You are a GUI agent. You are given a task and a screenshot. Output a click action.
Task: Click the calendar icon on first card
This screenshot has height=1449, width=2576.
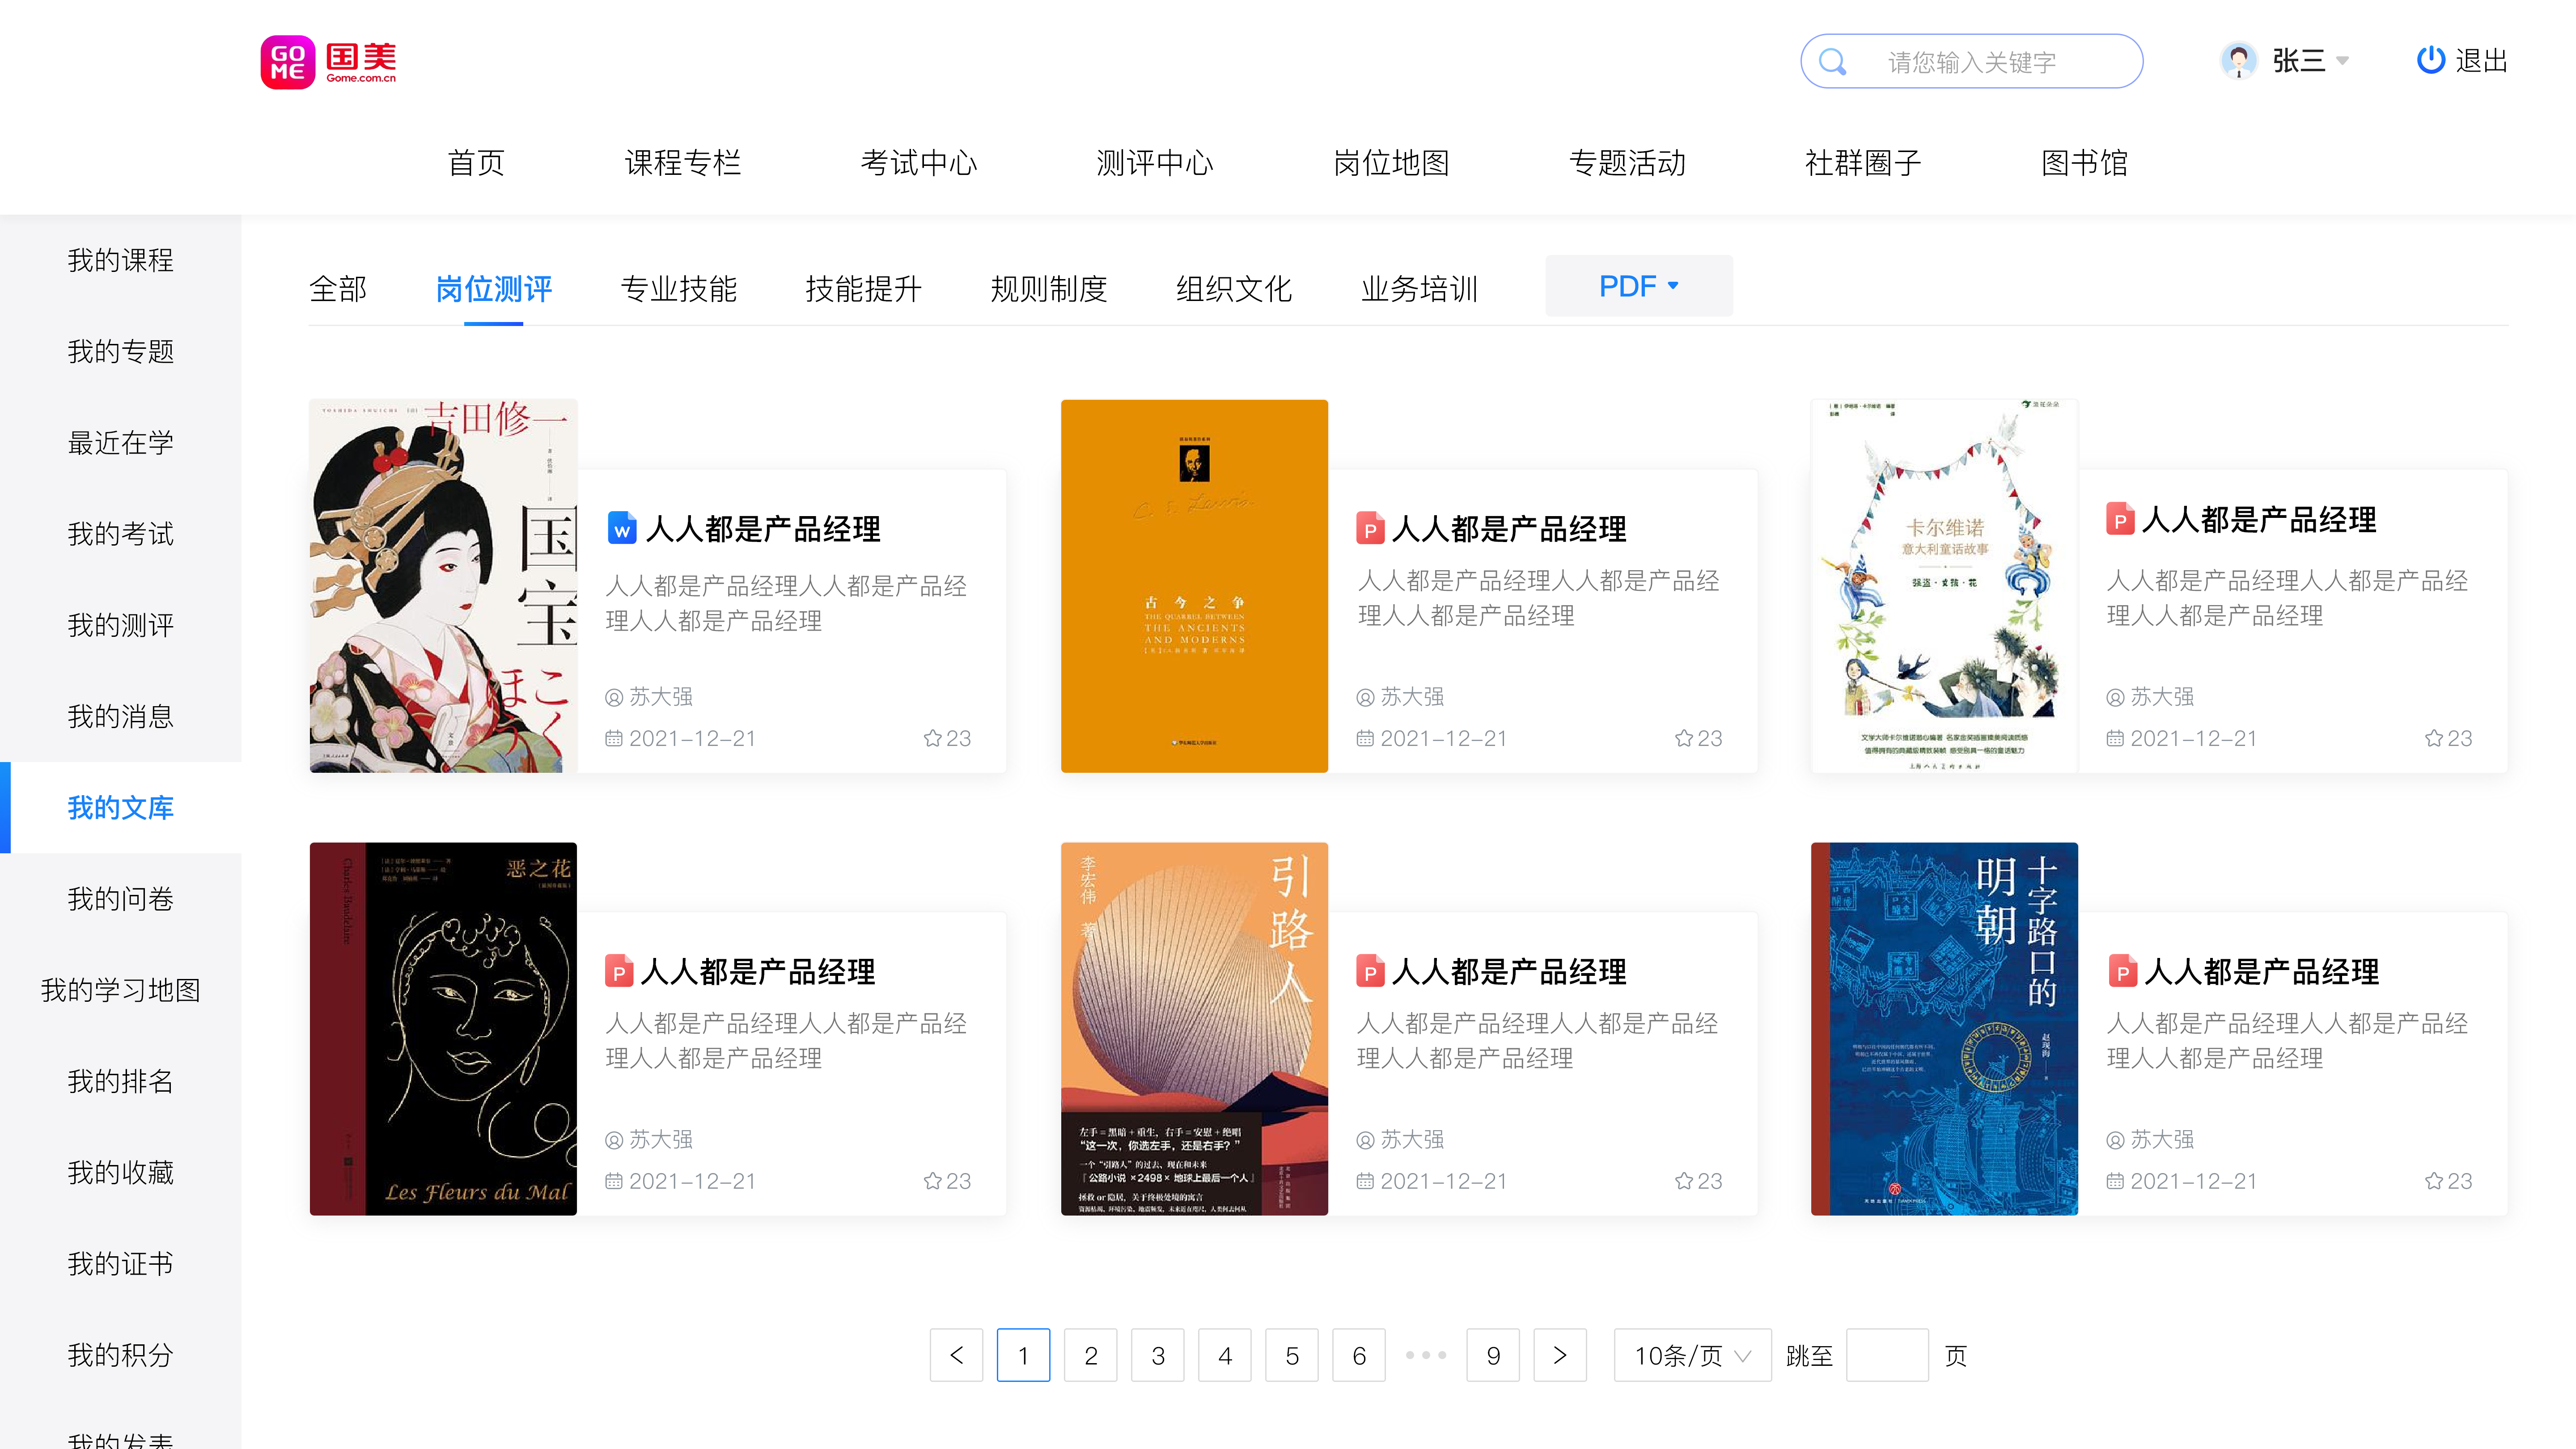coord(614,738)
